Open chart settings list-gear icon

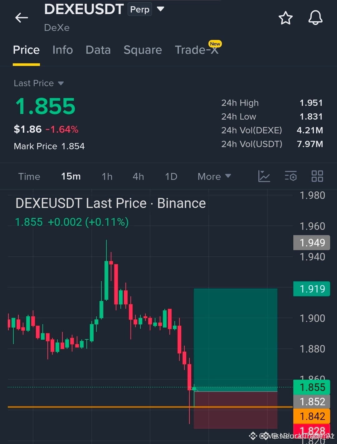(x=291, y=176)
